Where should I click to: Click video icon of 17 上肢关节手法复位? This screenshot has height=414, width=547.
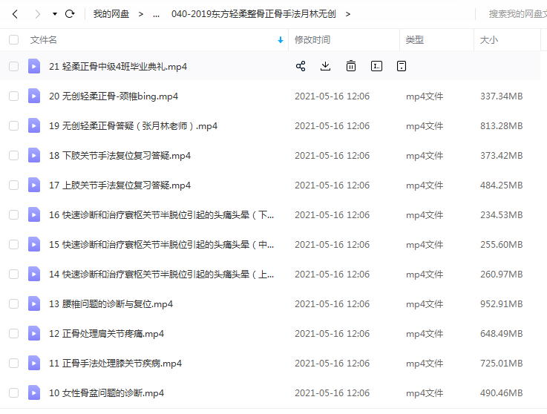point(34,185)
